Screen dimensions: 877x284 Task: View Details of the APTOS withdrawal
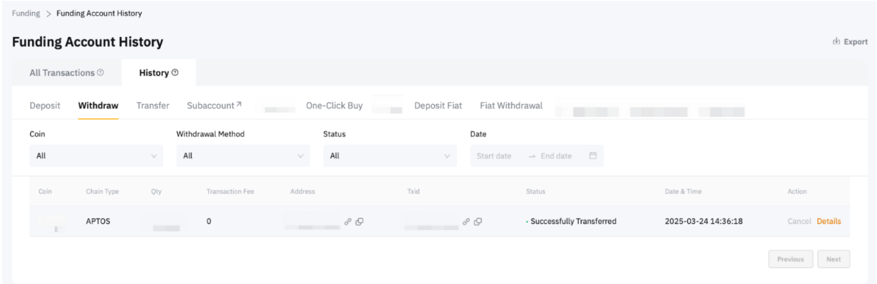tap(829, 222)
